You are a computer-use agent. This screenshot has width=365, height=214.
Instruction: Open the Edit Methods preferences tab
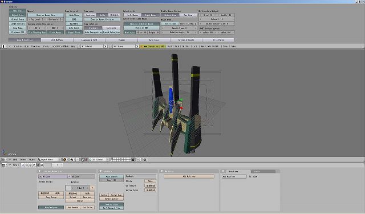(x=57, y=40)
